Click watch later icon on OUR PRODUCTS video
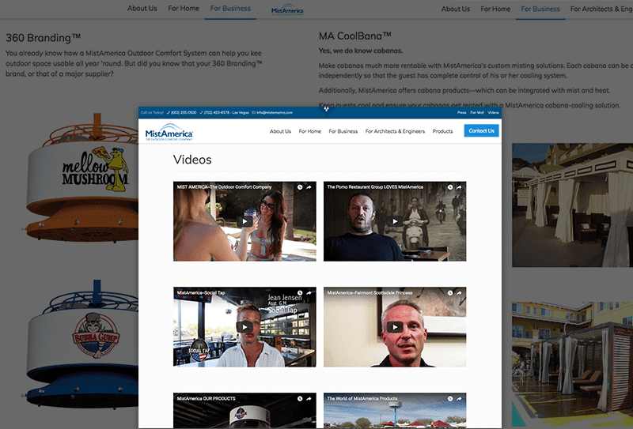 300,398
